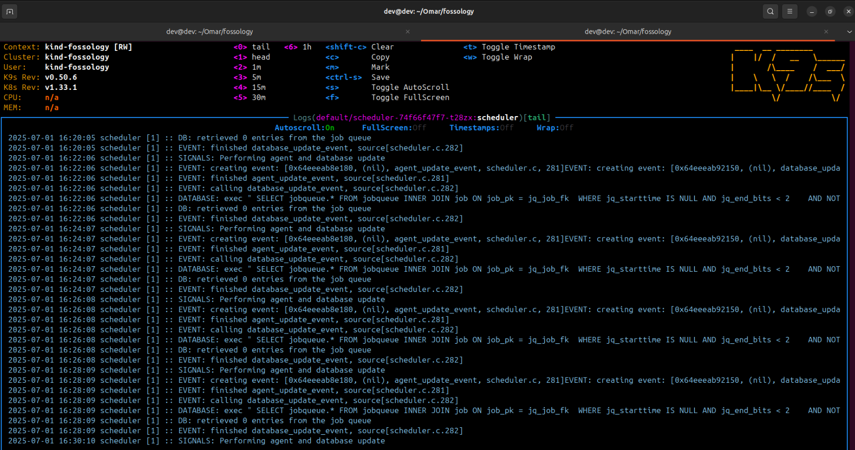The width and height of the screenshot is (855, 450).
Task: Click the Autoscroll:On indicator
Action: [x=304, y=128]
